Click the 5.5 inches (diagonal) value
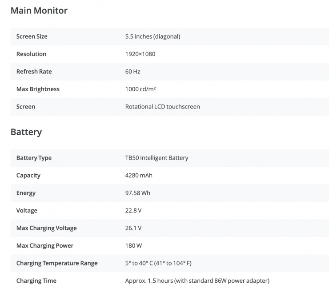Viewport: 329px width, 293px height. (x=152, y=36)
